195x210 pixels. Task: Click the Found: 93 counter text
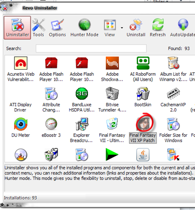click(x=179, y=49)
